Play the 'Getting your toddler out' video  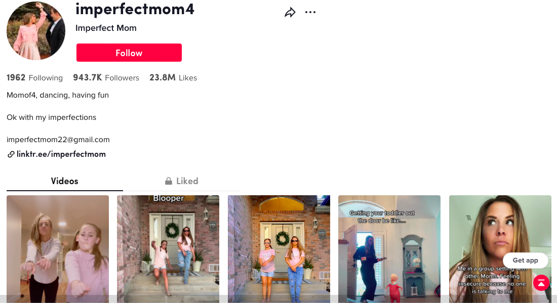coord(389,249)
